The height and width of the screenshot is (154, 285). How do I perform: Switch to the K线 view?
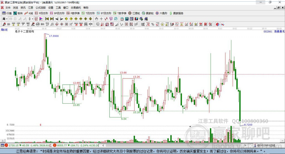[x=29, y=13]
